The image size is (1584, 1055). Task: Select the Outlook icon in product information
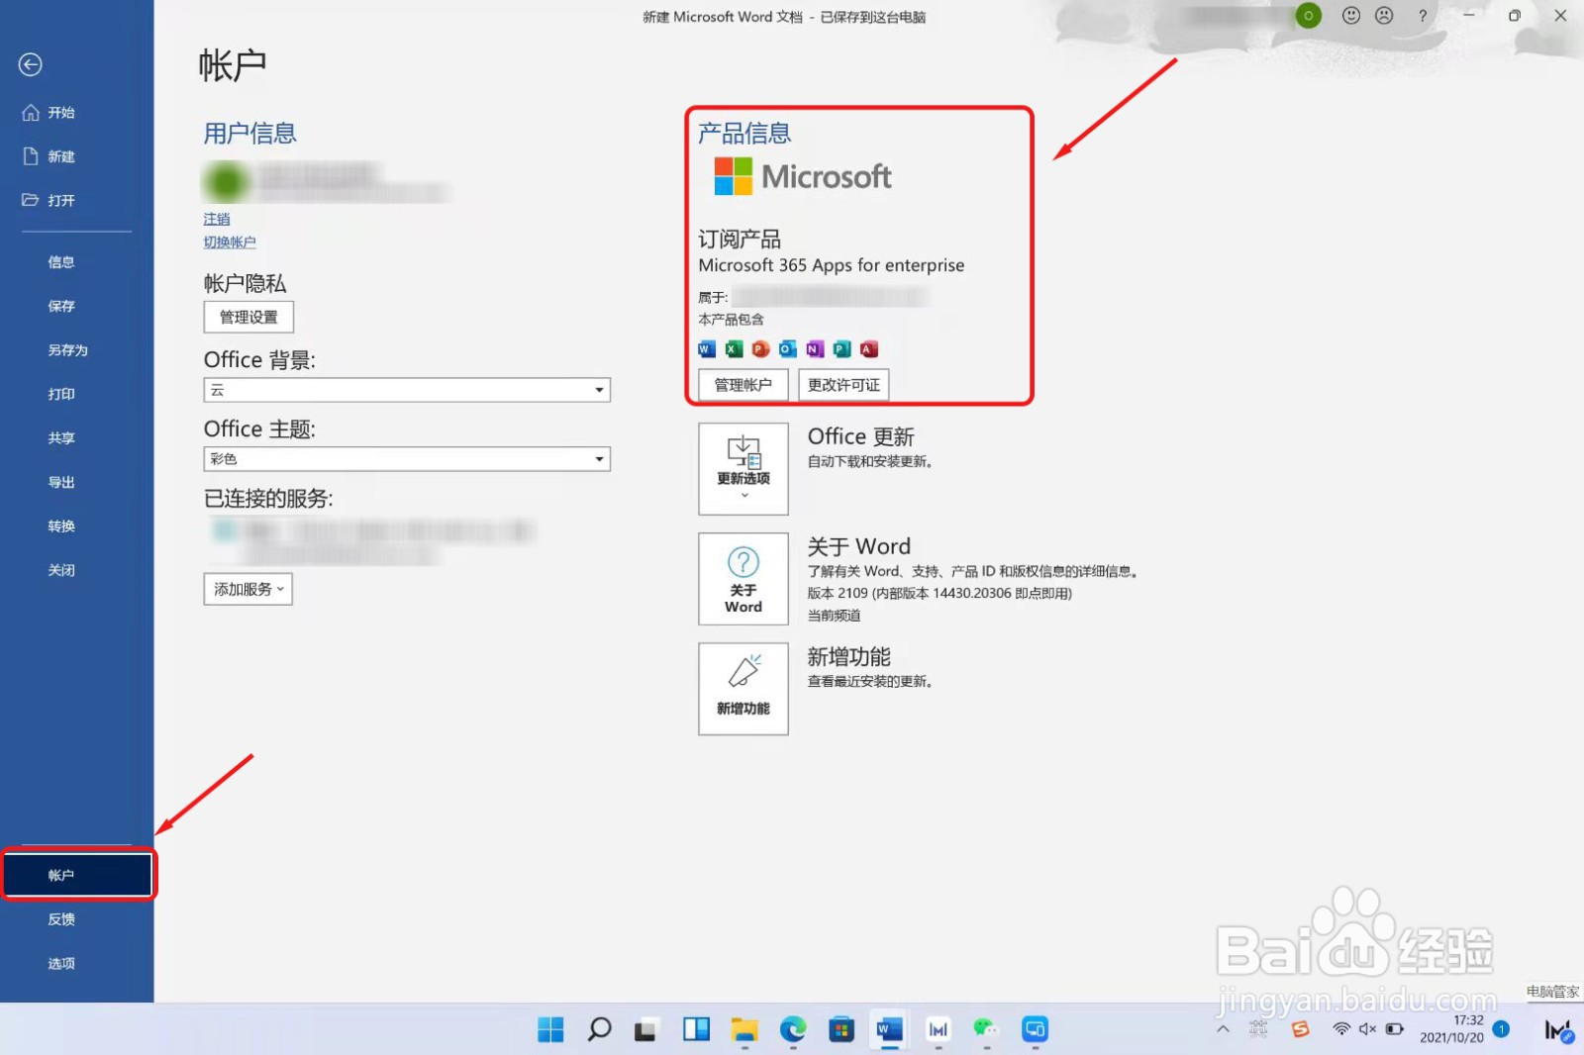[787, 349]
